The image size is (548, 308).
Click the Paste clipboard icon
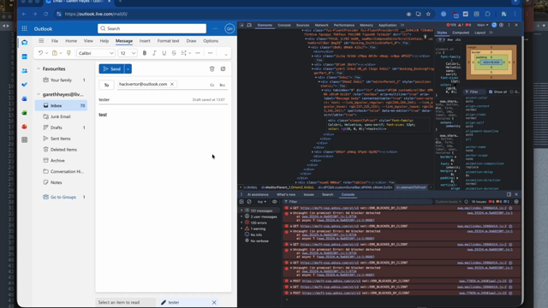[x=55, y=53]
